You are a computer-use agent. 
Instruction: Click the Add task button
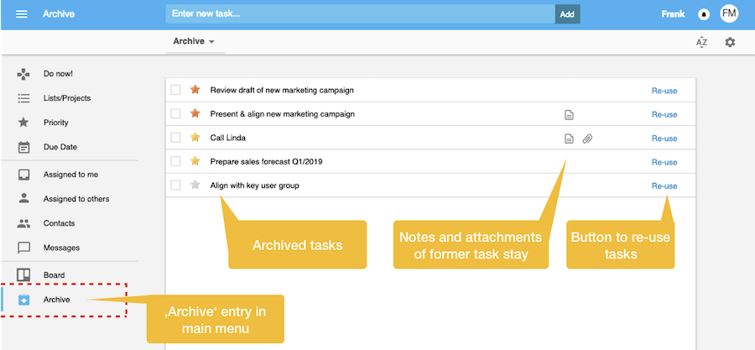[x=567, y=14]
